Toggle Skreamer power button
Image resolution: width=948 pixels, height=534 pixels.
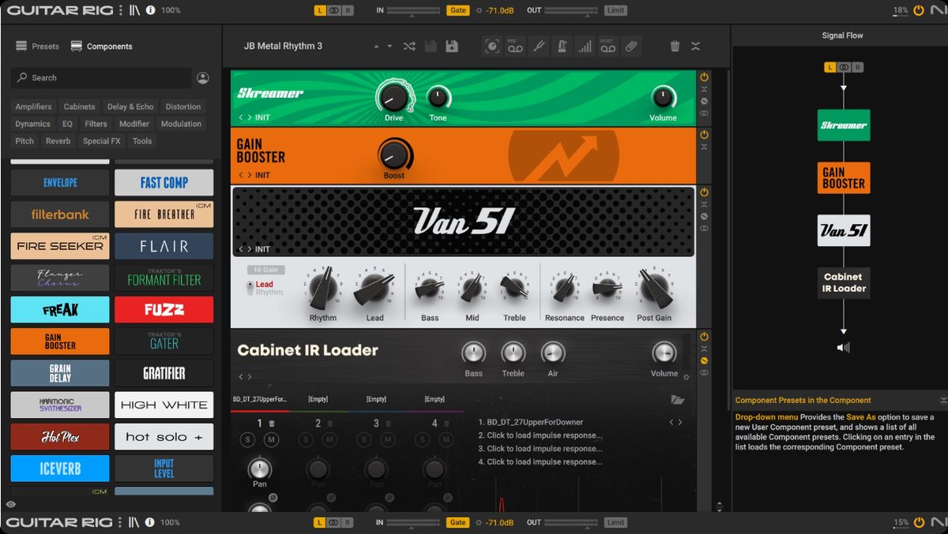[704, 77]
